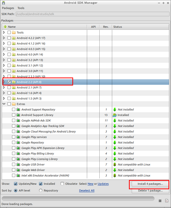Image resolution: width=171 pixels, height=208 pixels.
Task: Click the Android 4.0 (API 14) package icon
Action: (x=14, y=54)
